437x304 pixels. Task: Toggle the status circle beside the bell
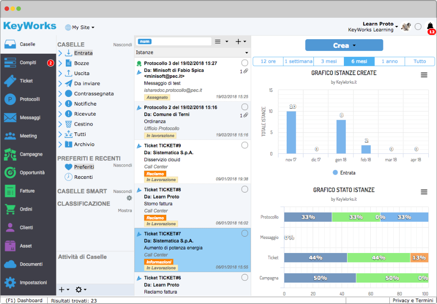418,26
